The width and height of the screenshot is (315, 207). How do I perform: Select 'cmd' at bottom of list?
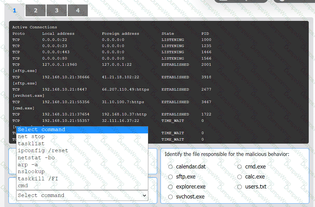pos(23,186)
